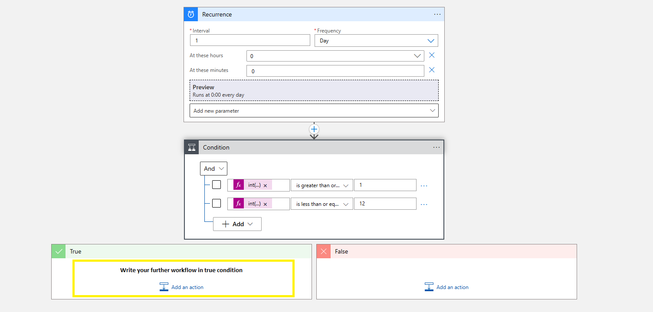The image size is (653, 312).
Task: Click the Condition control icon
Action: coord(192,147)
